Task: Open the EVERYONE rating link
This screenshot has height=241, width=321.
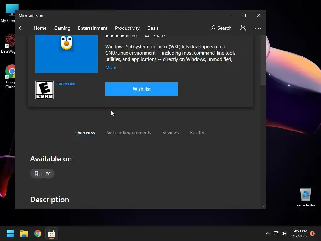Action: pos(66,84)
